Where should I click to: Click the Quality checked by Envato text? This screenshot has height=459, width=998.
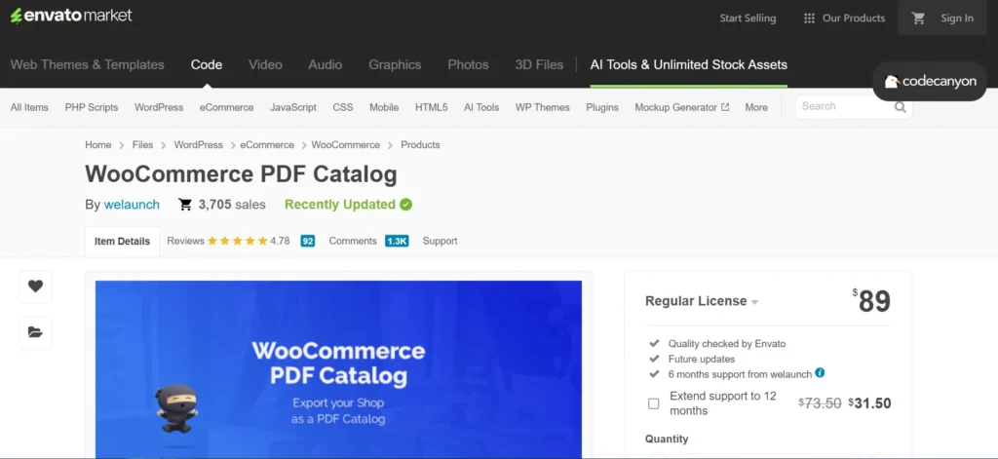tap(727, 344)
